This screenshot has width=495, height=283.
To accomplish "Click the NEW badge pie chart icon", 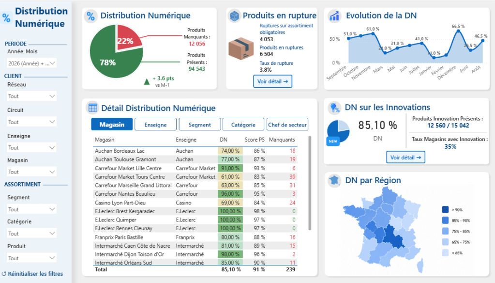I will click(x=337, y=132).
